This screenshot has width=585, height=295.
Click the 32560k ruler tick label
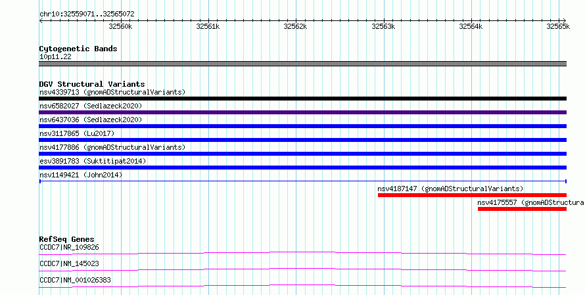(120, 26)
